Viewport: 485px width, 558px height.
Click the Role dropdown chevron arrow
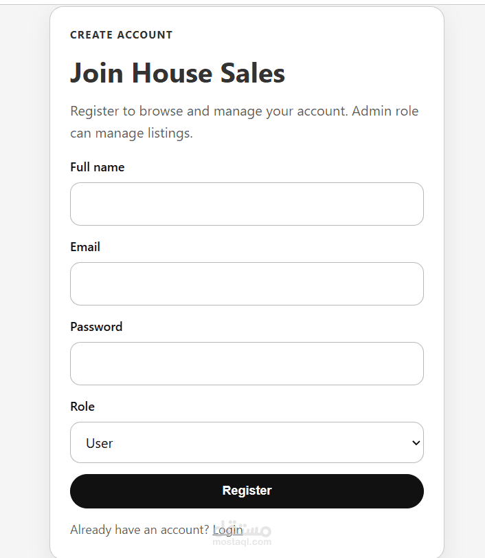415,442
